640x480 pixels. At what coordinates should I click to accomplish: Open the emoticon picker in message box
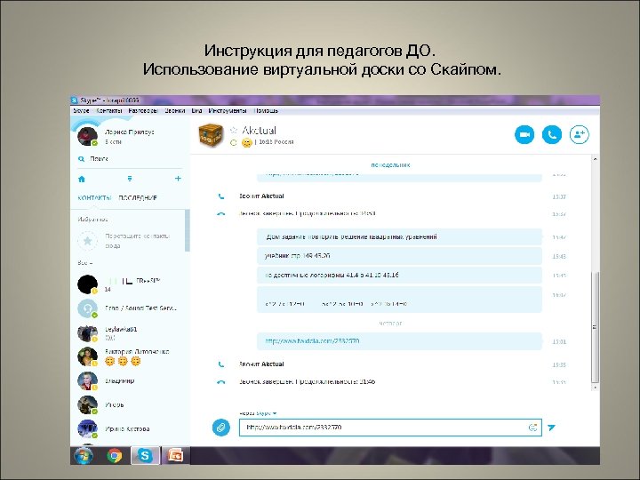click(532, 428)
